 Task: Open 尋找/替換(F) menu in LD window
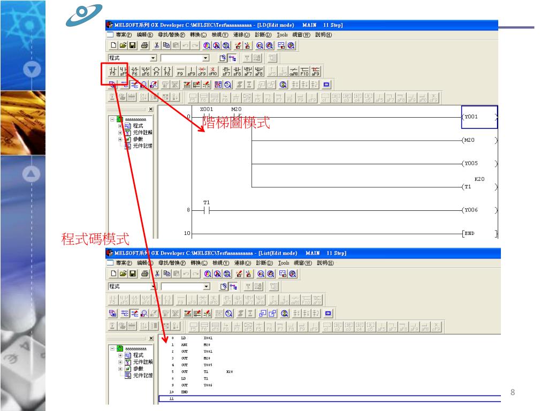(x=171, y=35)
